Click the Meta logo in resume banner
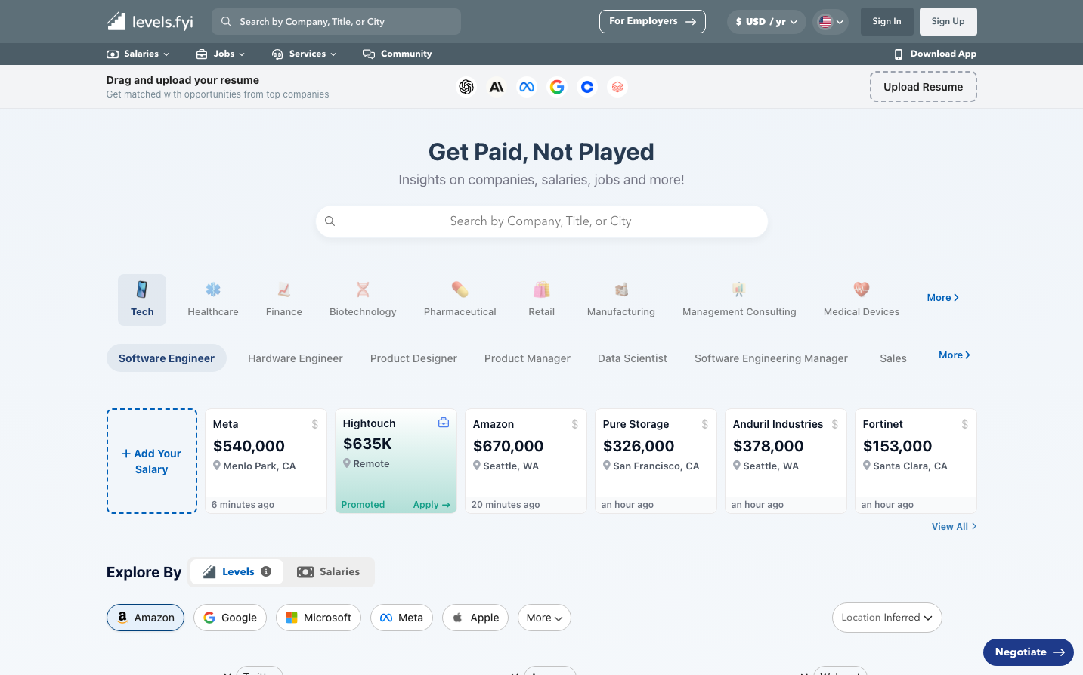The height and width of the screenshot is (675, 1083). click(527, 87)
